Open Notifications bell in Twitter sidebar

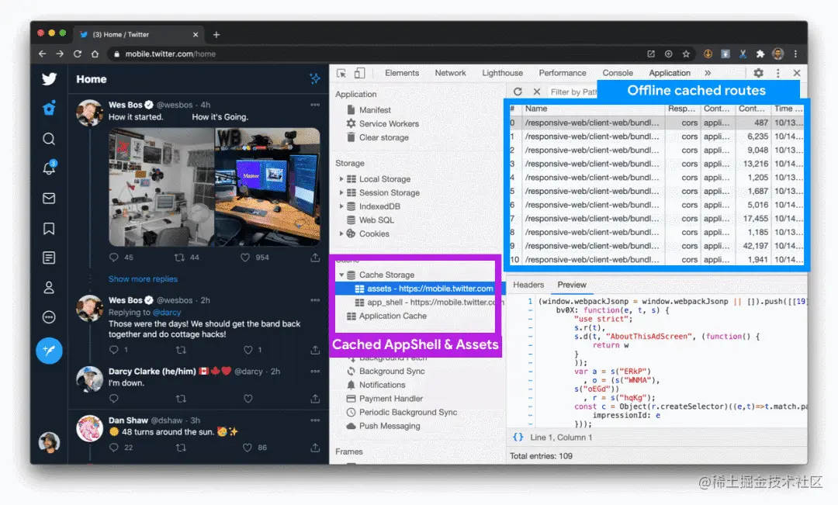(x=49, y=168)
